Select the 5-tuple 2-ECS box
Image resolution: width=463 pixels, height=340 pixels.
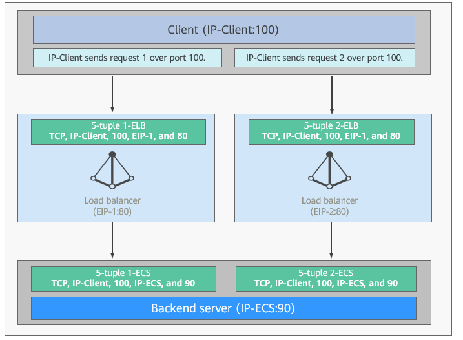pos(326,279)
